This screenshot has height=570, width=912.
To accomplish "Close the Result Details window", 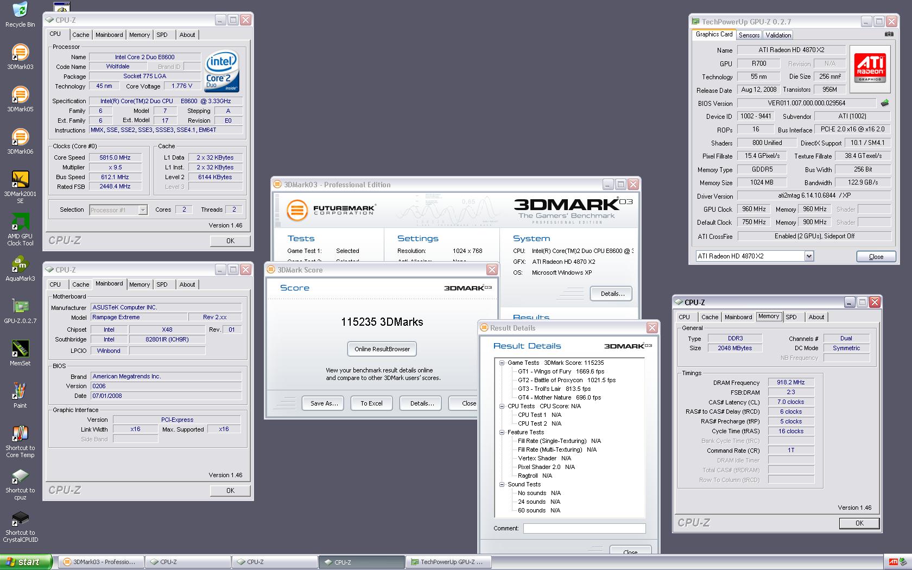I will [652, 328].
